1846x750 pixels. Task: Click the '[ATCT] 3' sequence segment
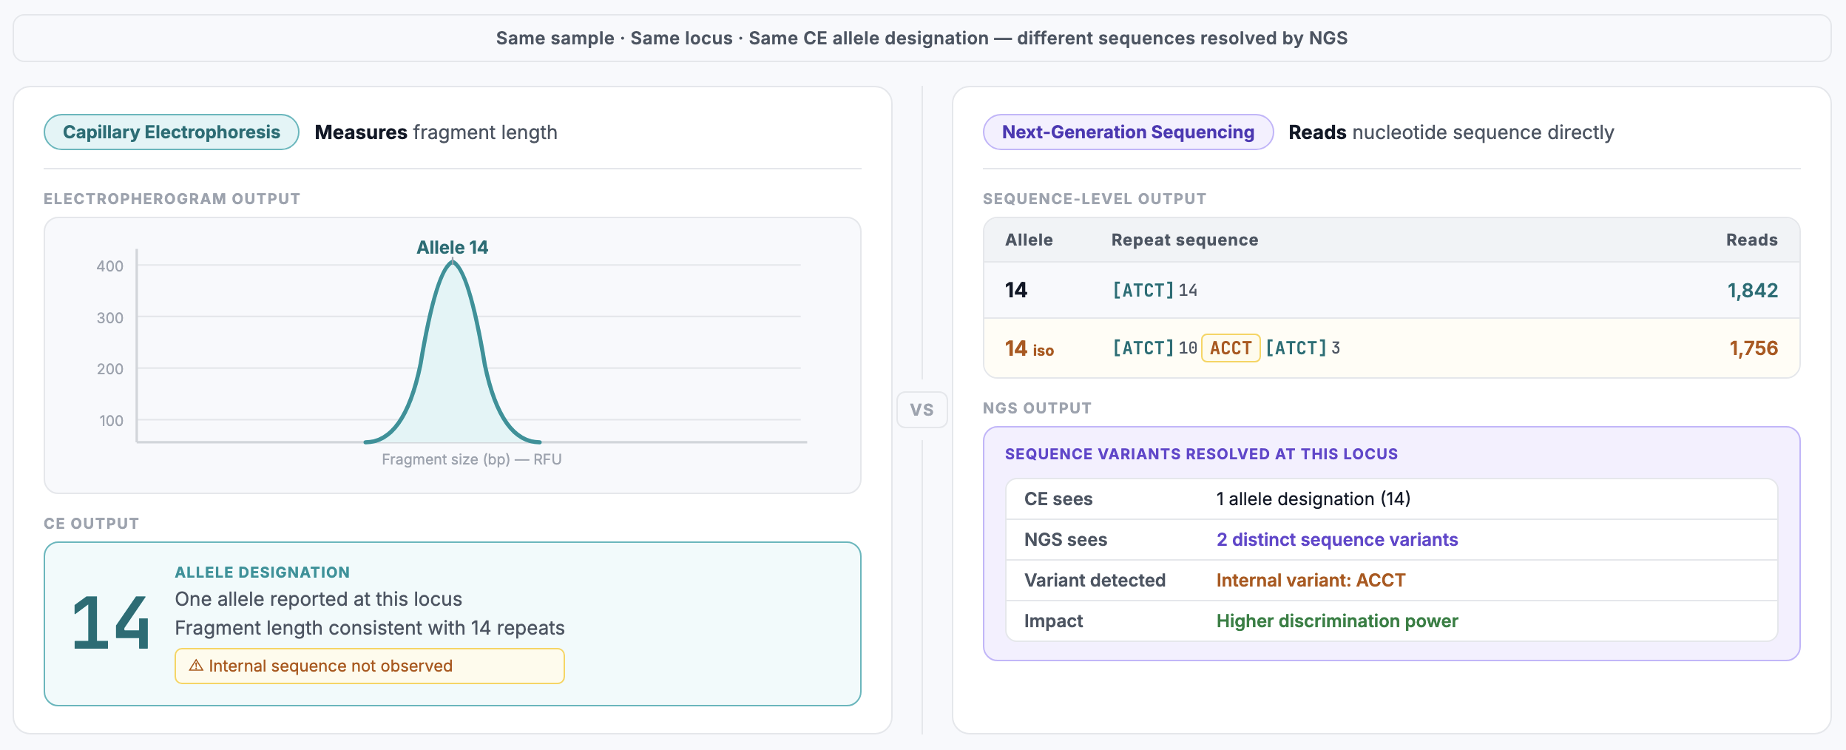coord(1303,348)
